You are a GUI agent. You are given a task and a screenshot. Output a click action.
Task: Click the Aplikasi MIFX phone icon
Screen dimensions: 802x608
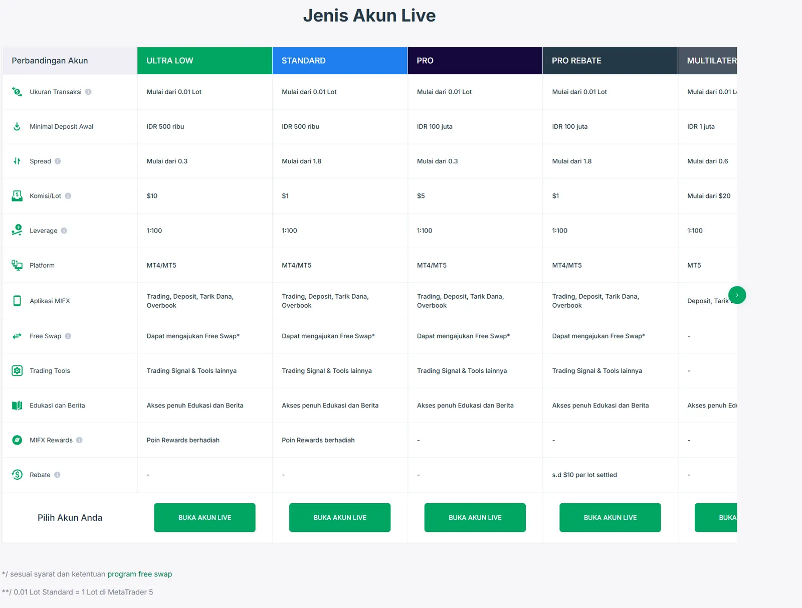pyautogui.click(x=17, y=301)
